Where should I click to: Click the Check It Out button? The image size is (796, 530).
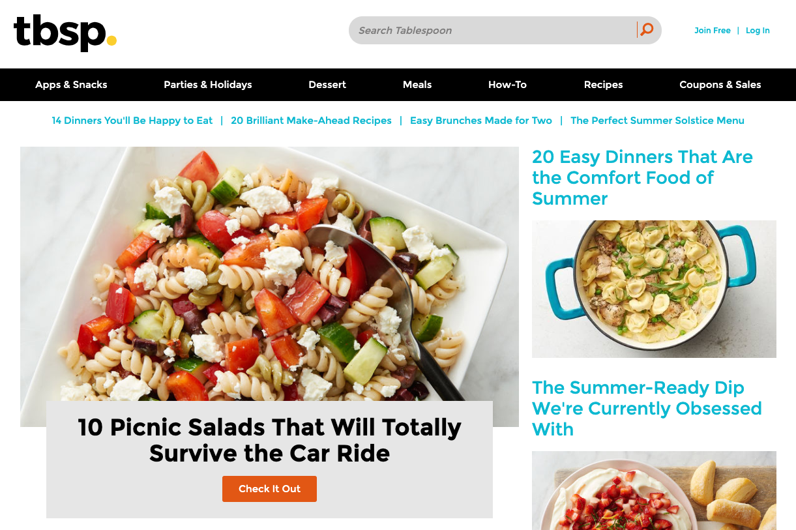point(269,489)
